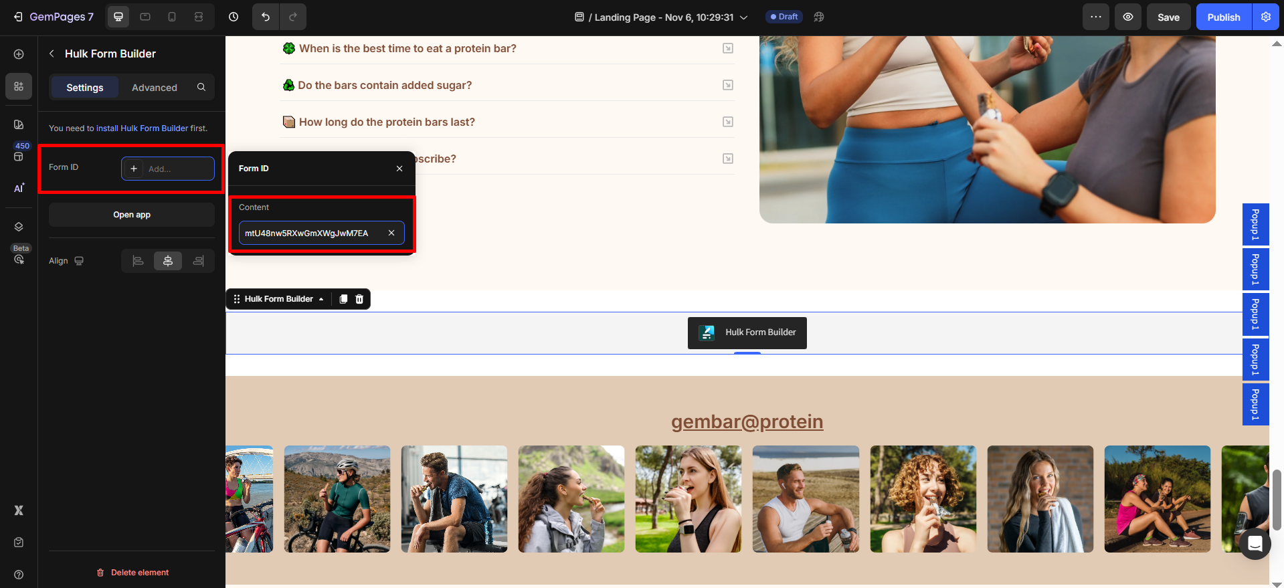Redo the last action

coord(293,17)
